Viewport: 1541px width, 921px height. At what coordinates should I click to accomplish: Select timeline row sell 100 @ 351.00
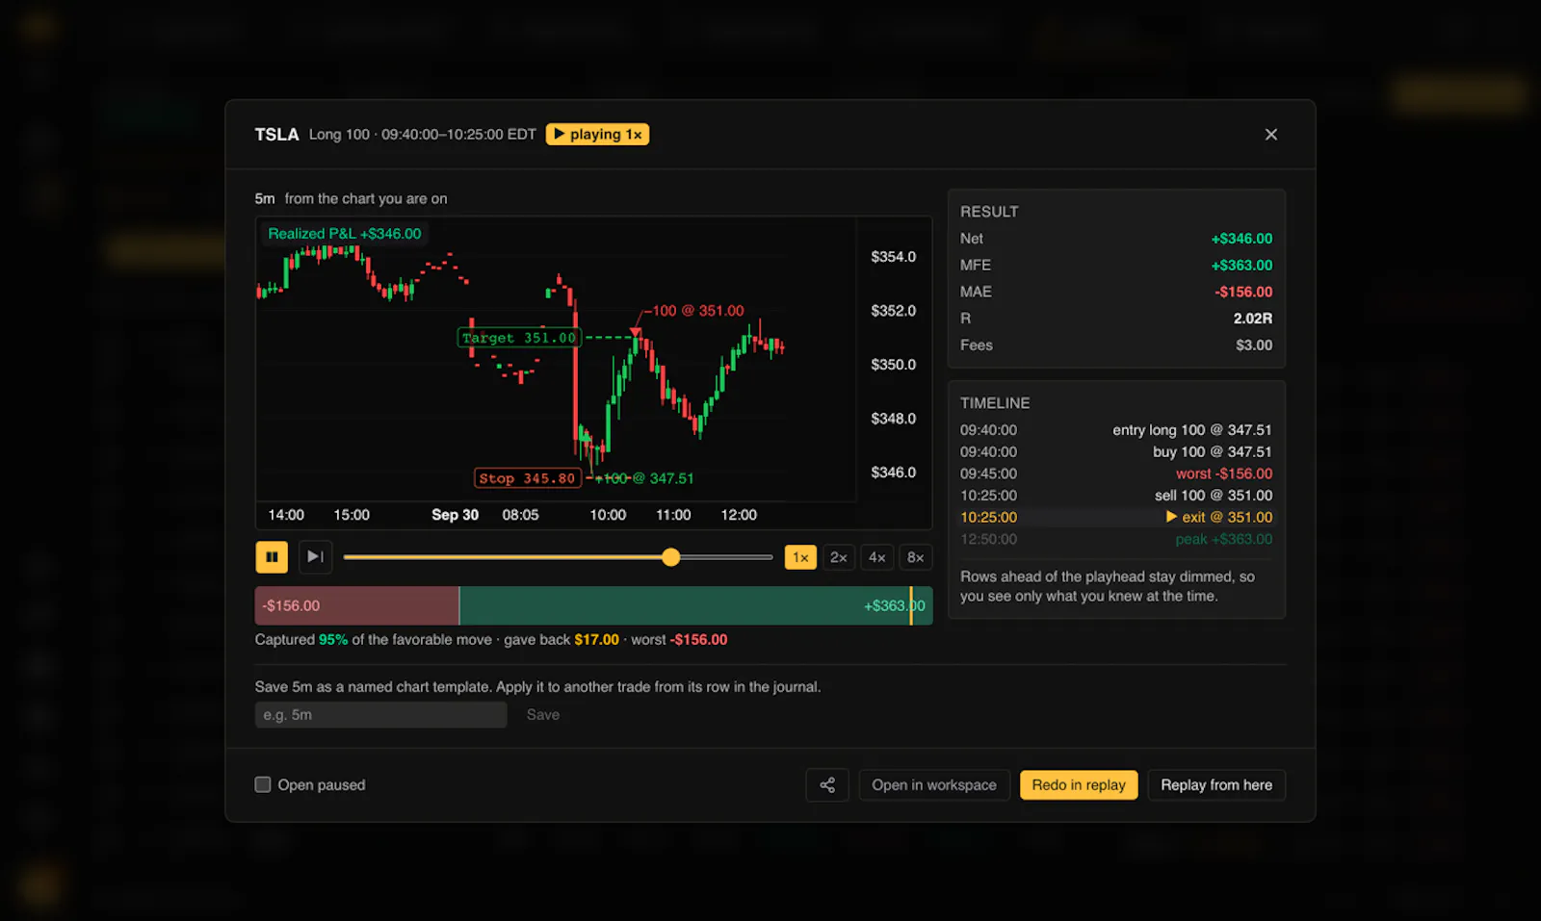[1116, 496]
